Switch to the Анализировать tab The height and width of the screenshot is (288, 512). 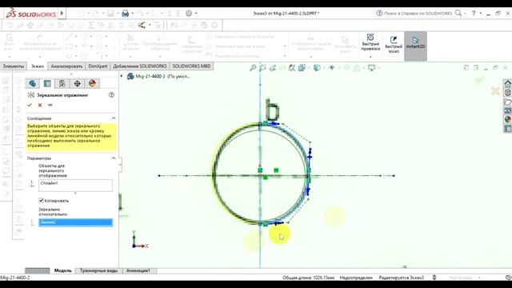(66, 66)
